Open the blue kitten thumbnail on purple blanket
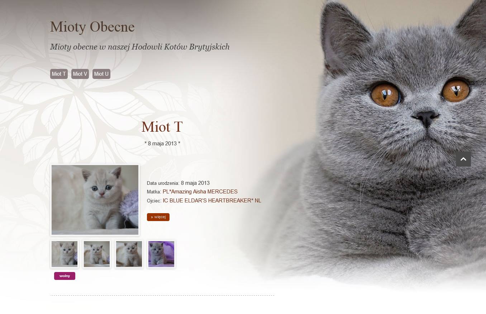Viewport: 486px width, 314px height. (x=161, y=254)
